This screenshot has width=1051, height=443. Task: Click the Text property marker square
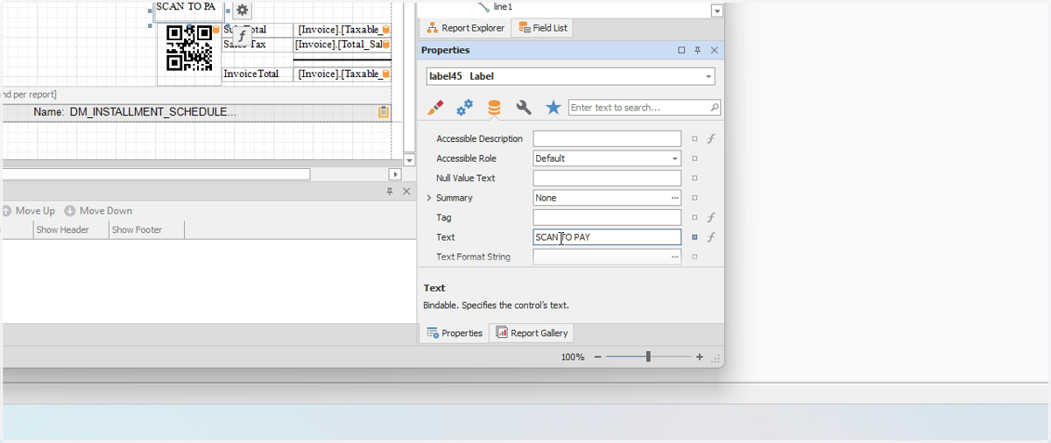[695, 237]
